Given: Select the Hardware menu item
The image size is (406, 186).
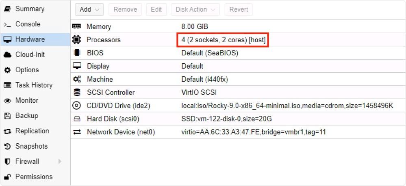Looking at the screenshot, I should (x=35, y=39).
